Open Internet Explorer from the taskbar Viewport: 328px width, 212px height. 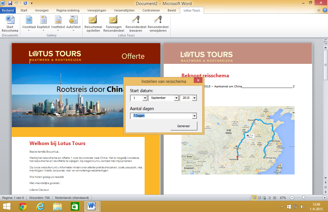click(40, 207)
